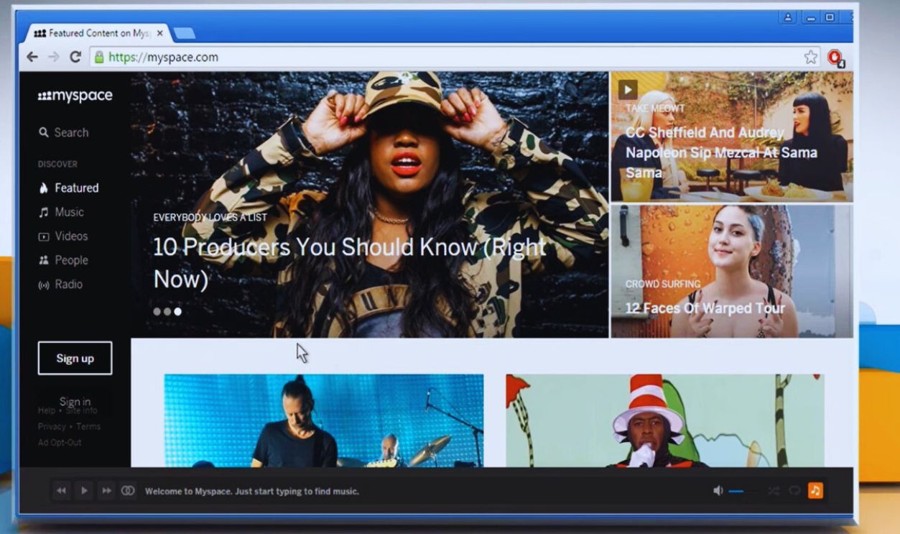The height and width of the screenshot is (534, 900).
Task: Click the fast-forward icon in the player bar
Action: click(106, 490)
